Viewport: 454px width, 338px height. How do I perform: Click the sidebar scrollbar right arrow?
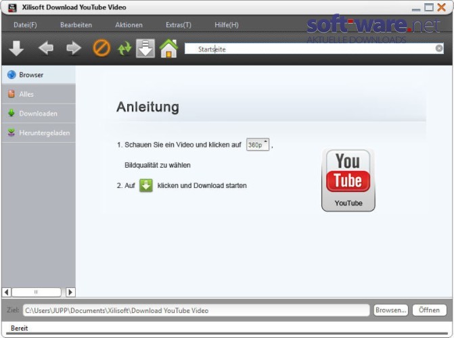(x=70, y=292)
